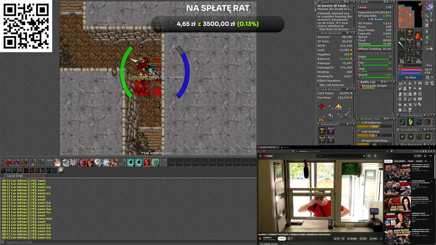Toggle the green chase opponent button
This screenshot has height=245, width=436.
(x=427, y=37)
